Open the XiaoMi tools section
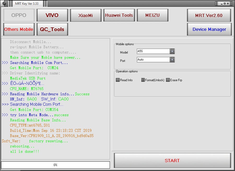This screenshot has width=235, height=171. tap(86, 15)
